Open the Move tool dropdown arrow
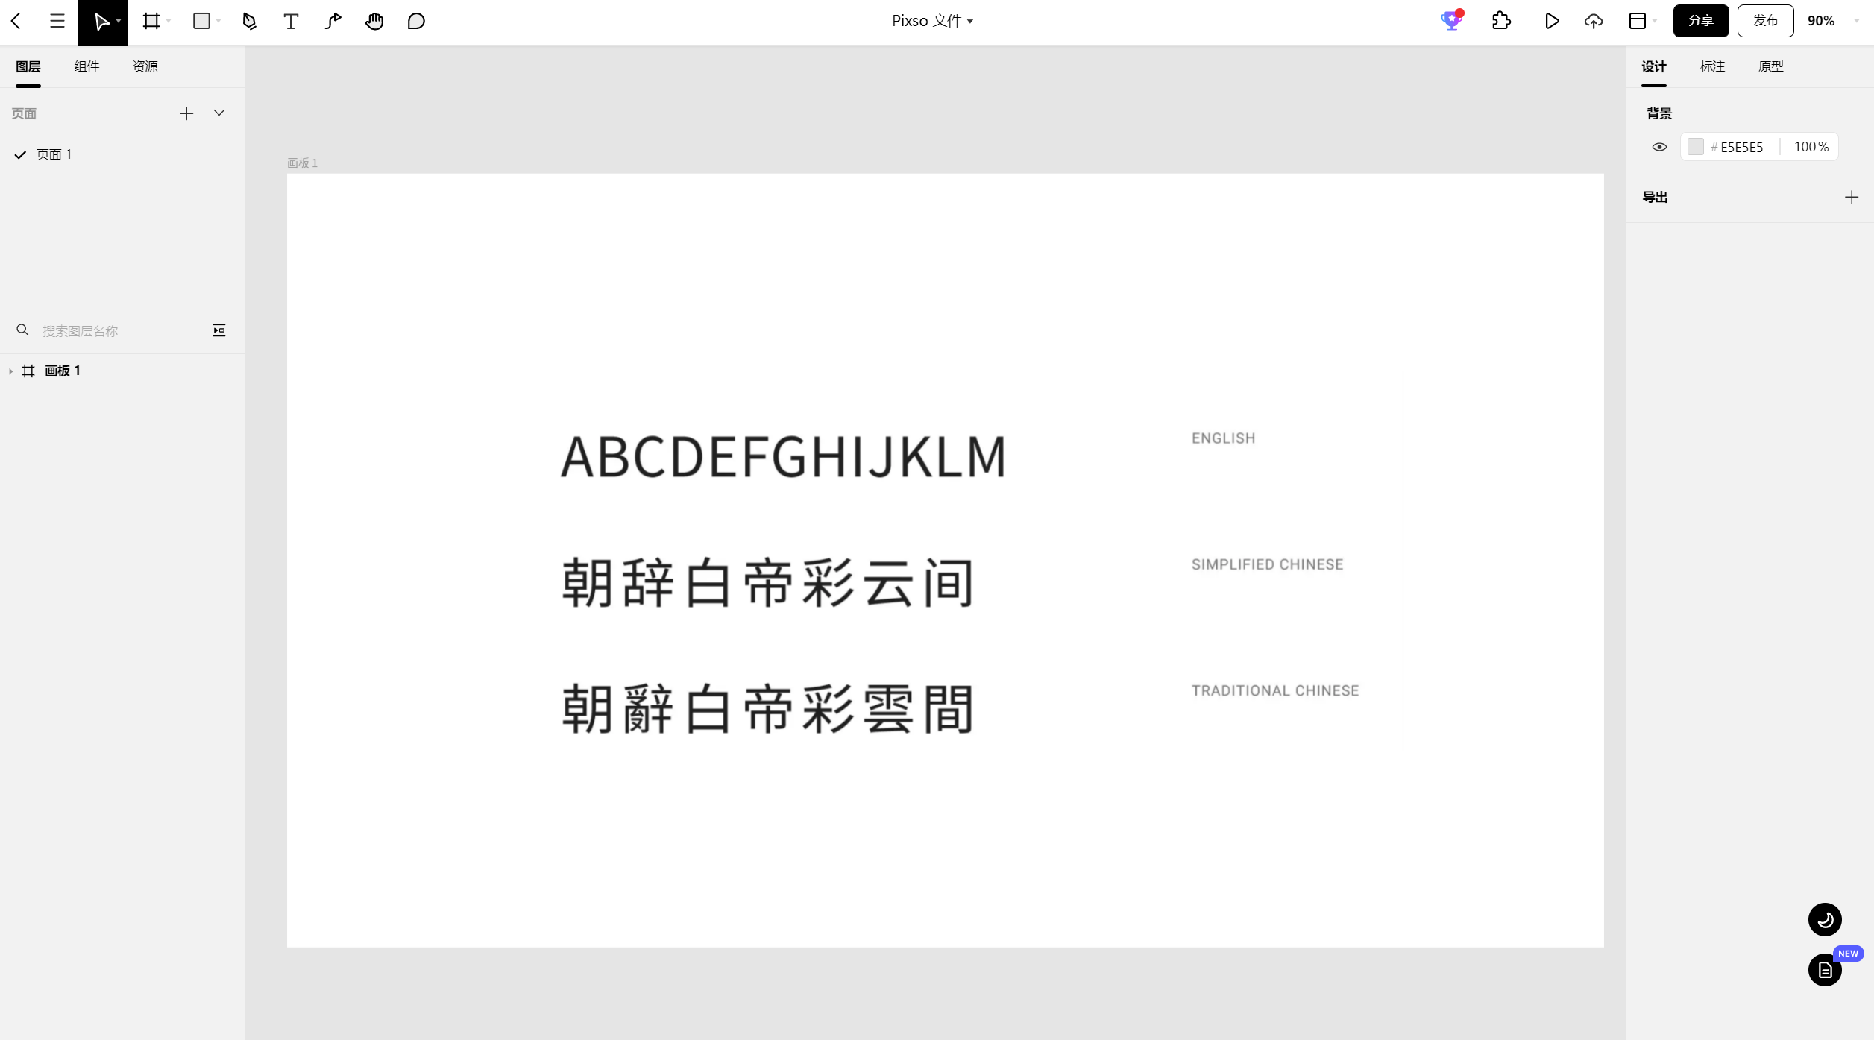1874x1040 pixels. (119, 22)
